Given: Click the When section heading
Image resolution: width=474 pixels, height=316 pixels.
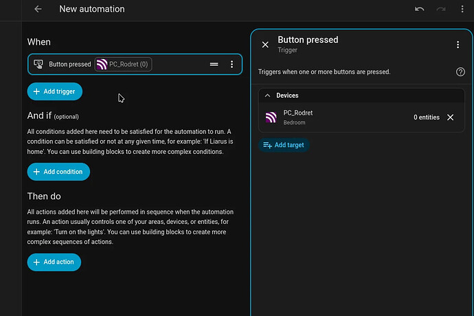Looking at the screenshot, I should (39, 42).
